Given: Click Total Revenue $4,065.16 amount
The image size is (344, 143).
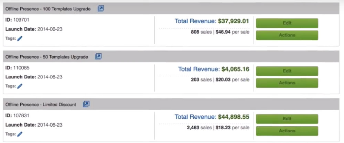Looking at the screenshot, I should [235, 69].
